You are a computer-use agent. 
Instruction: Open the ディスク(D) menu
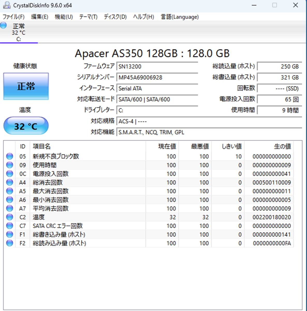[115, 17]
